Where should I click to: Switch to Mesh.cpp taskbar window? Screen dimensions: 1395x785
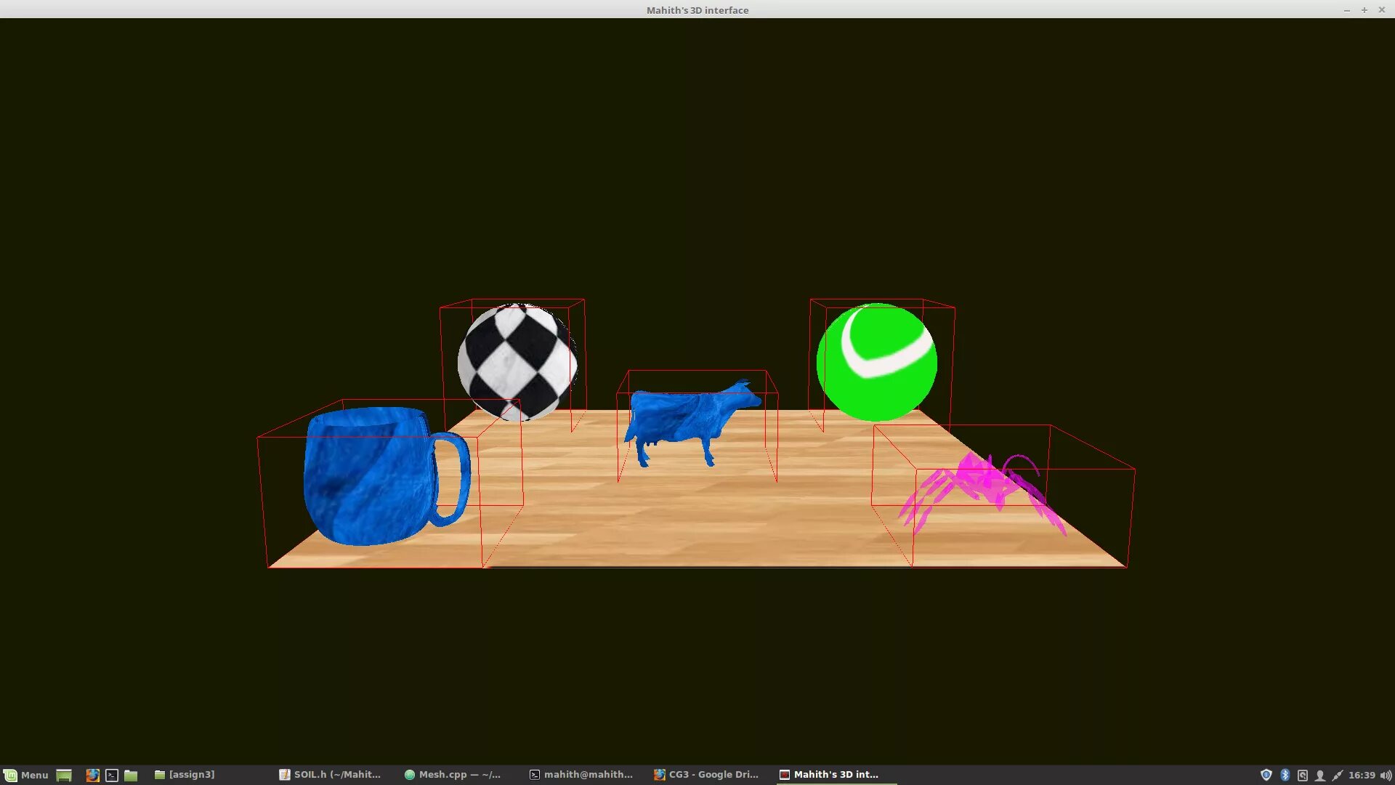point(452,775)
